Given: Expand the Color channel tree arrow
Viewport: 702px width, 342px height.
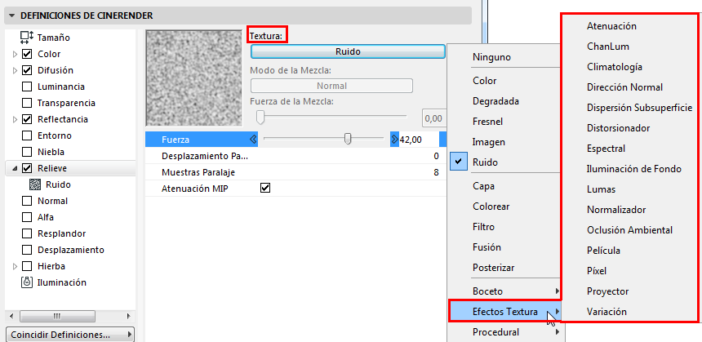Looking at the screenshot, I should (x=15, y=54).
